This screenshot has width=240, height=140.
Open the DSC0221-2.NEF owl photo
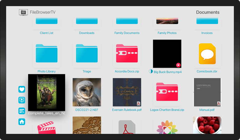click(87, 92)
